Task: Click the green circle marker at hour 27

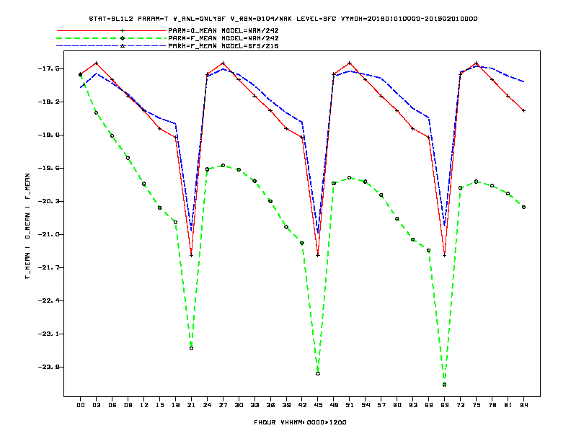Action: 223,166
